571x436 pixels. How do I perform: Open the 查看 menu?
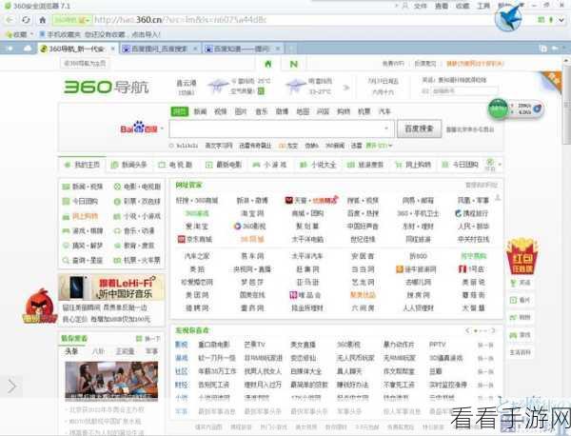pyautogui.click(x=442, y=6)
